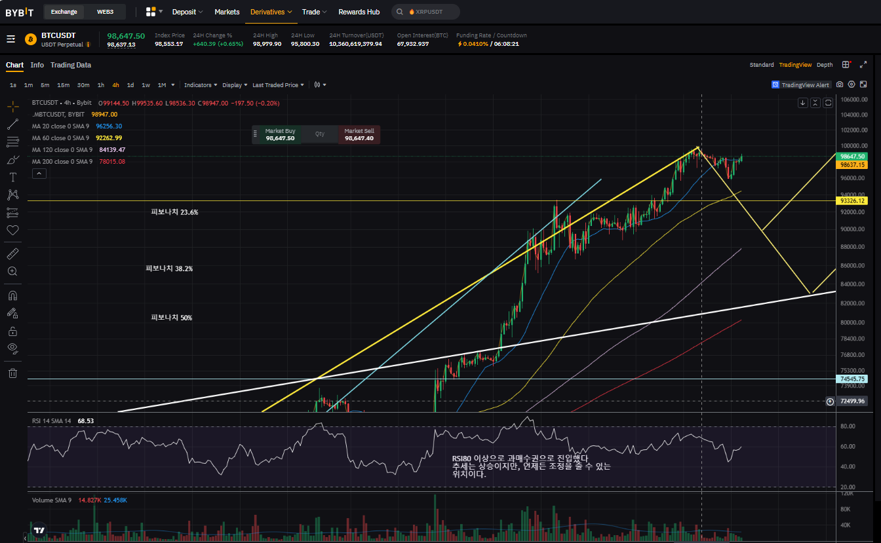Open the candlestick chart type dropdown

(x=320, y=85)
